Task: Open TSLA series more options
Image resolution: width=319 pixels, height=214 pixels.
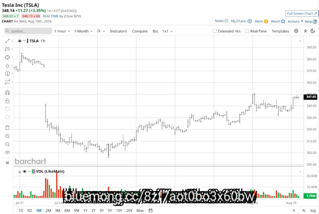Action: click(24, 41)
